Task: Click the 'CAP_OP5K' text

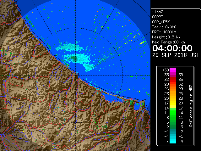Action: [x=161, y=22]
